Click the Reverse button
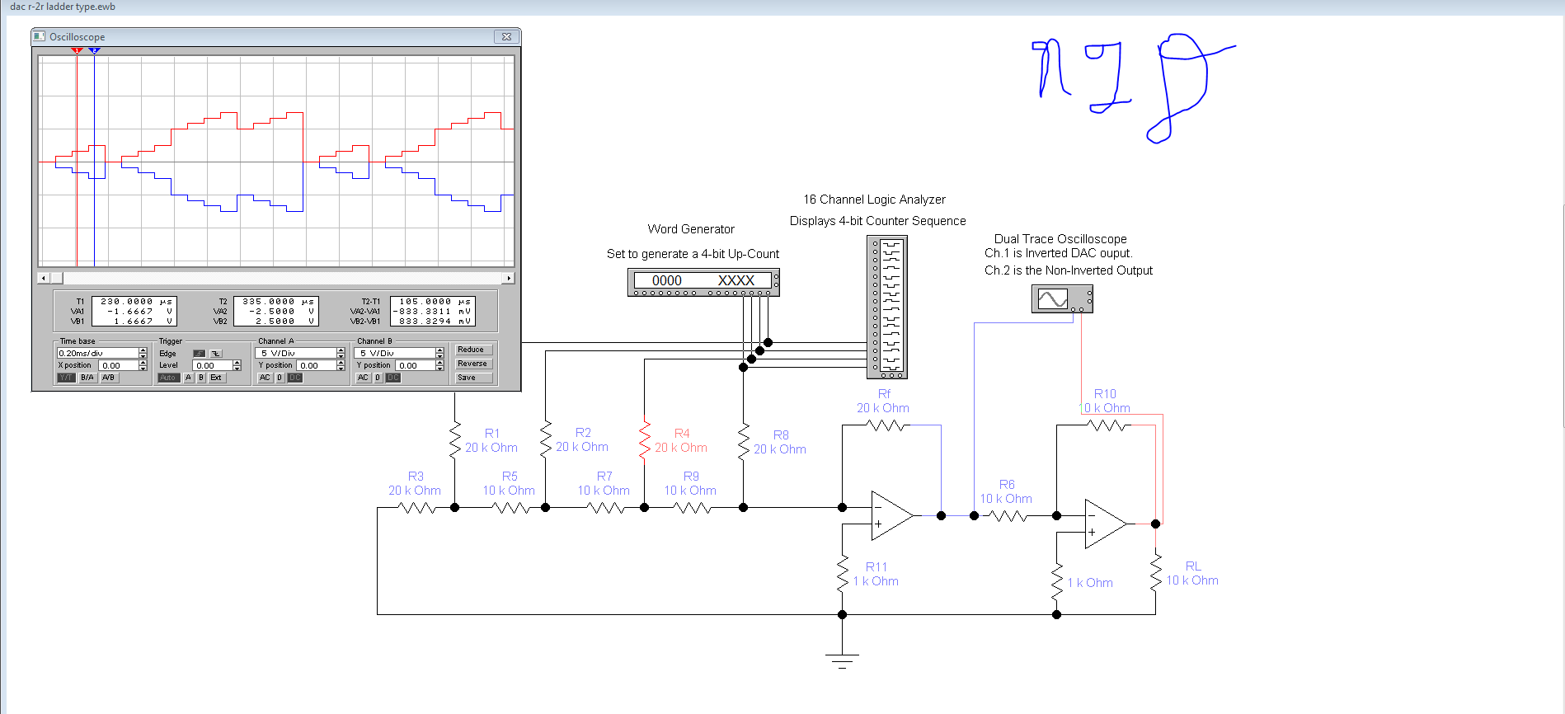The width and height of the screenshot is (1565, 714). coord(473,364)
